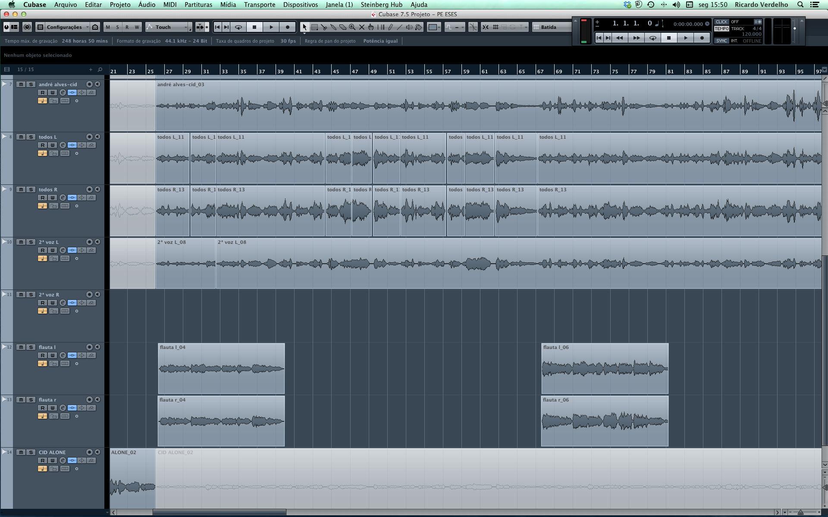The image size is (828, 517).
Task: Select the Scissors (split) tool
Action: click(324, 27)
